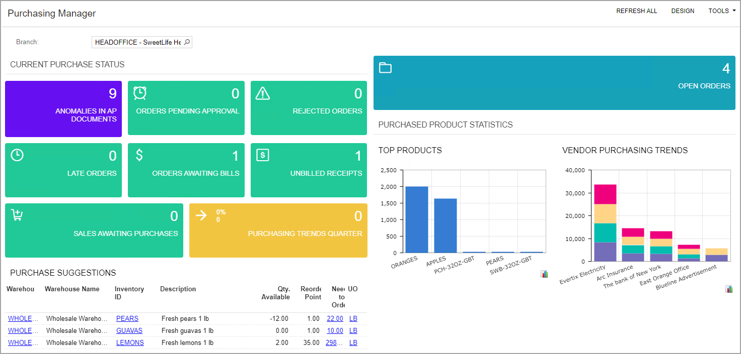The image size is (741, 354).
Task: Click the Oranges bar in Top Products chart
Action: [417, 219]
